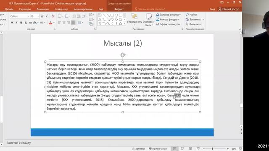269x151 pixels.
Task: Expand shapes gallery with More arrow
Action: 124,24
